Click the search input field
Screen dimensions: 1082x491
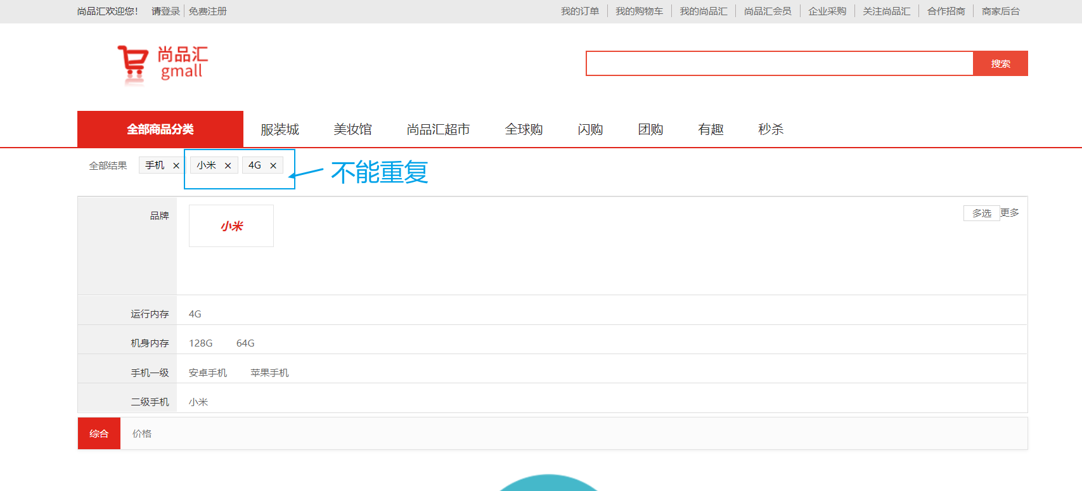[x=780, y=63]
